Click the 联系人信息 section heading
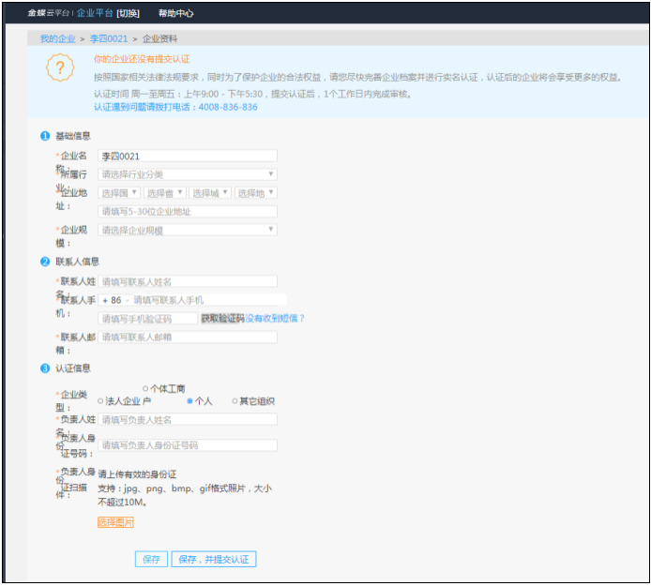This screenshot has width=651, height=586. [78, 262]
